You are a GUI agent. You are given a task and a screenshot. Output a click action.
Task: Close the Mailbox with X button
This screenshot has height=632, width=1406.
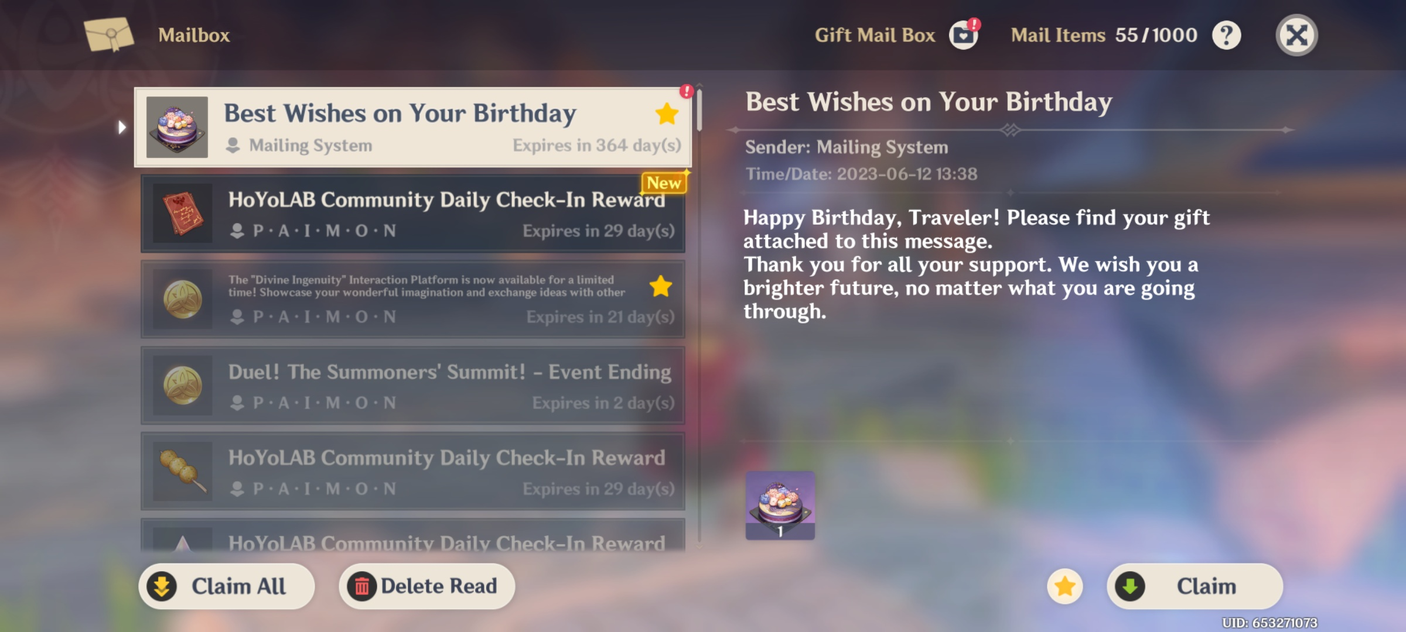(x=1296, y=35)
